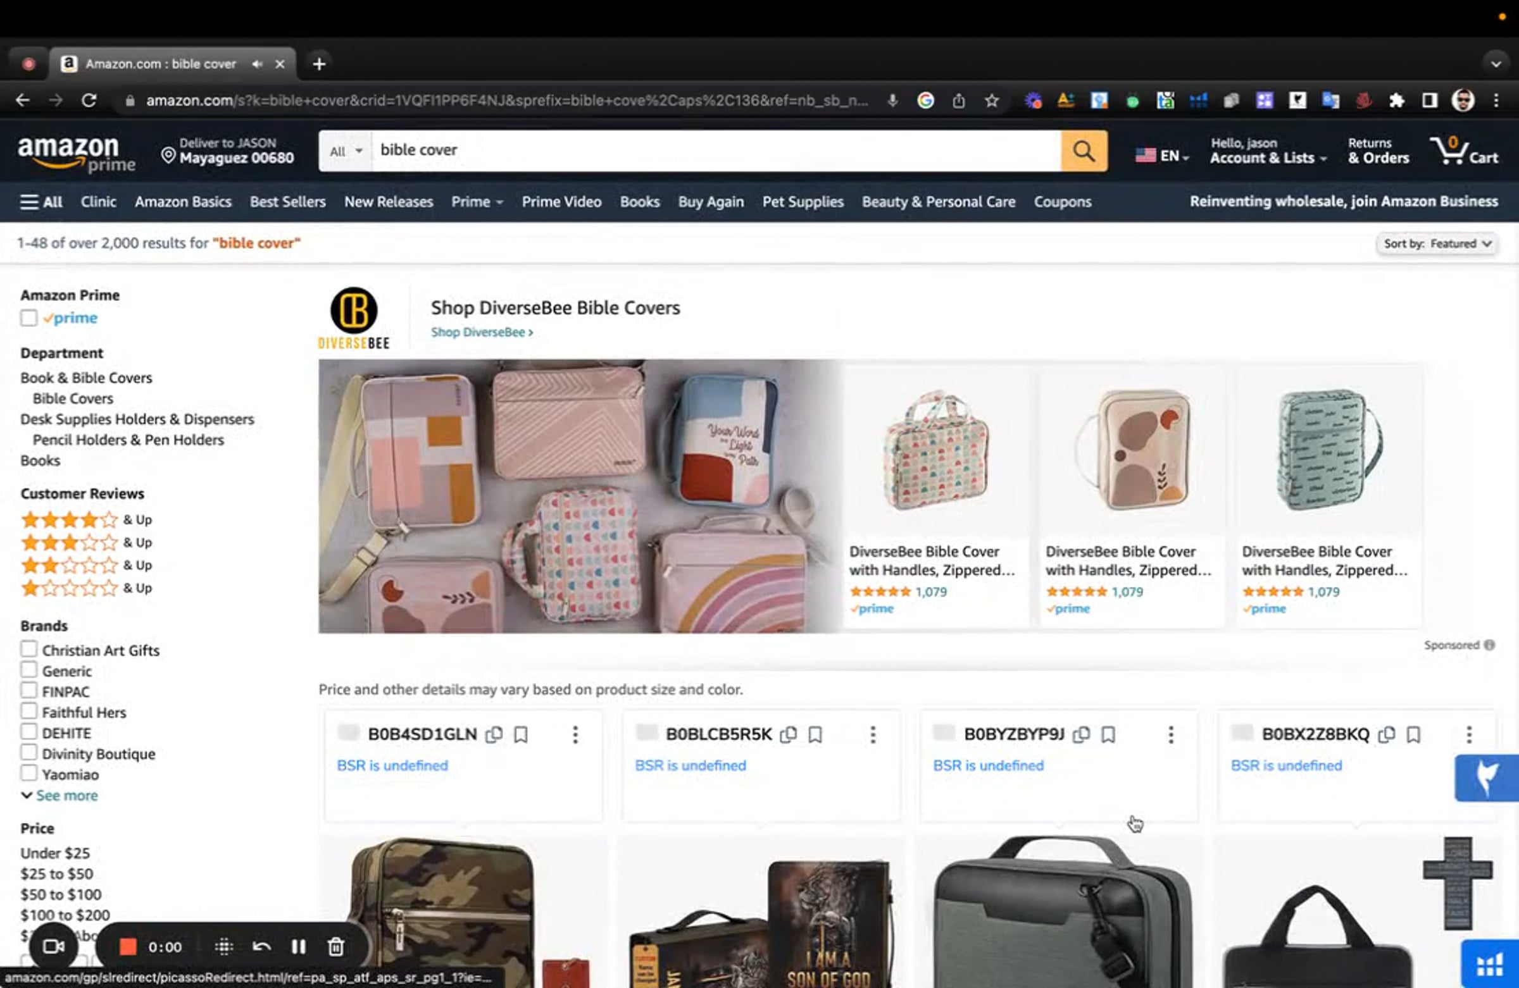Tick the FINPAC brand checkbox
Viewport: 1519px width, 988px height.
point(28,691)
